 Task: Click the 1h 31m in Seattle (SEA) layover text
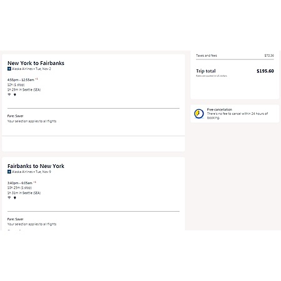click(x=24, y=193)
